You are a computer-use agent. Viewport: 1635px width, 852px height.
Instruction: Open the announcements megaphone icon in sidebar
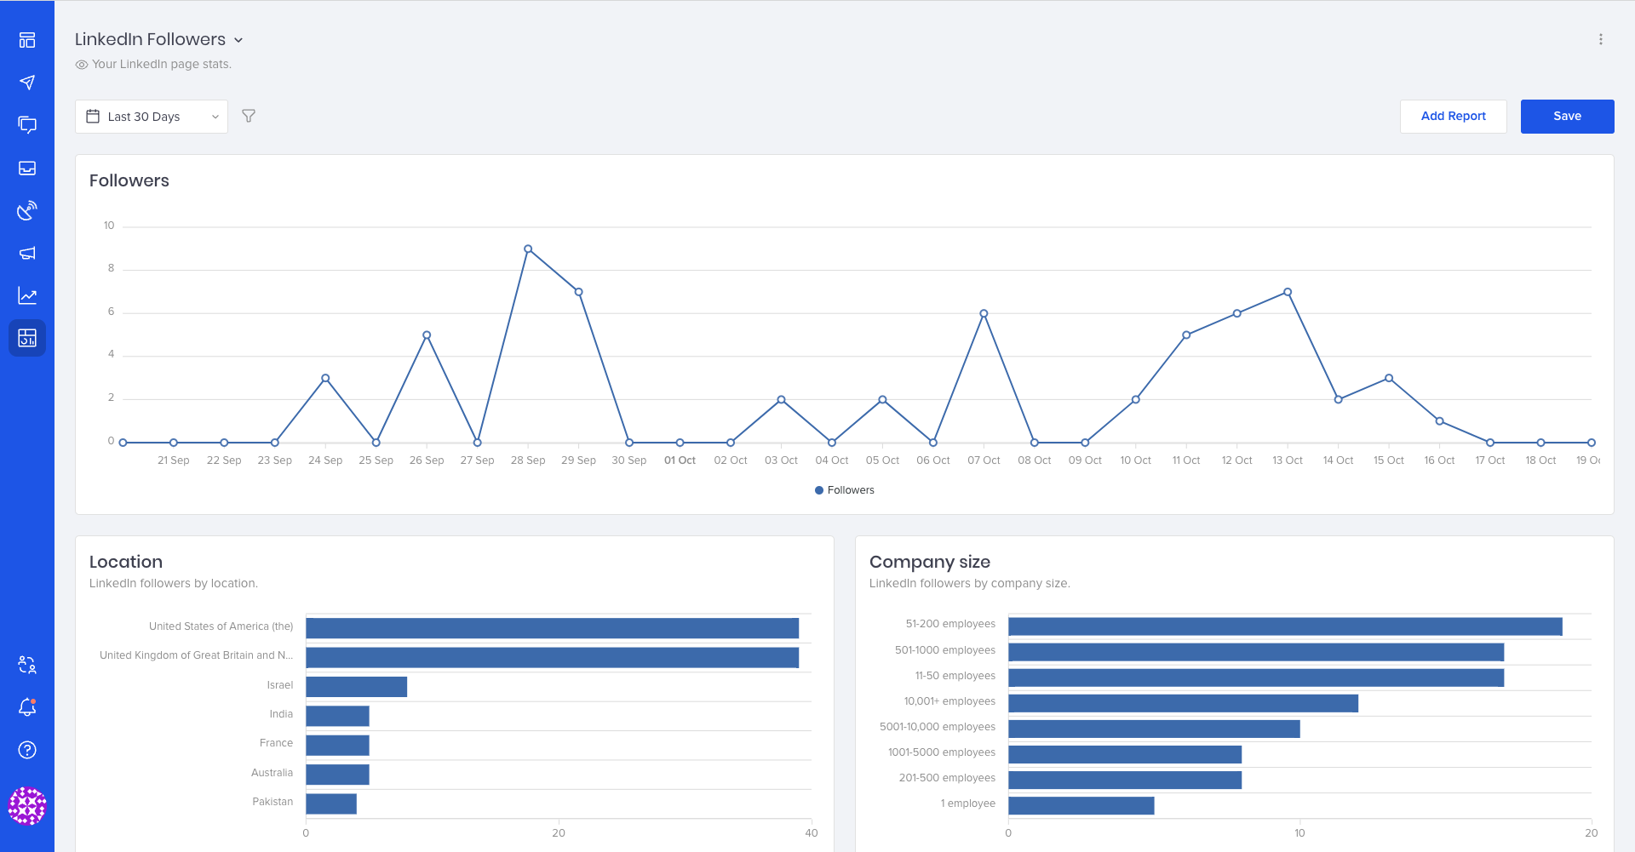pos(27,253)
